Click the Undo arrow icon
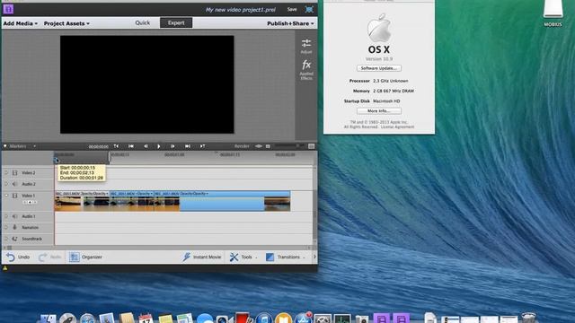The height and width of the screenshot is (323, 575). (11, 258)
